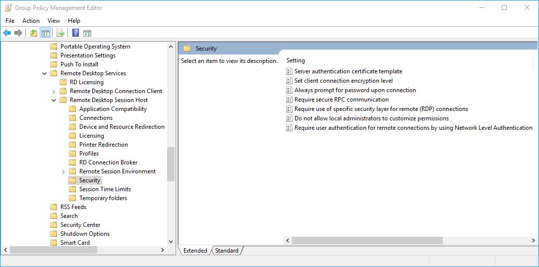
Task: Select the Connections tree folder
Action: [96, 118]
